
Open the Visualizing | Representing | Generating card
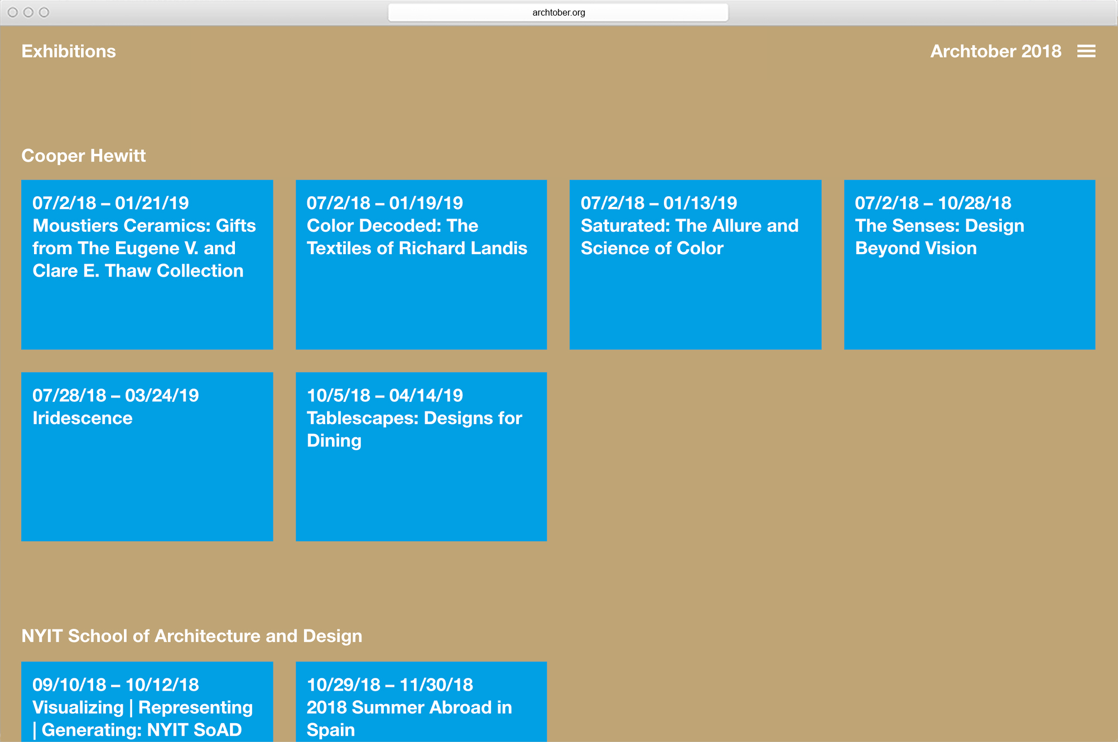147,702
